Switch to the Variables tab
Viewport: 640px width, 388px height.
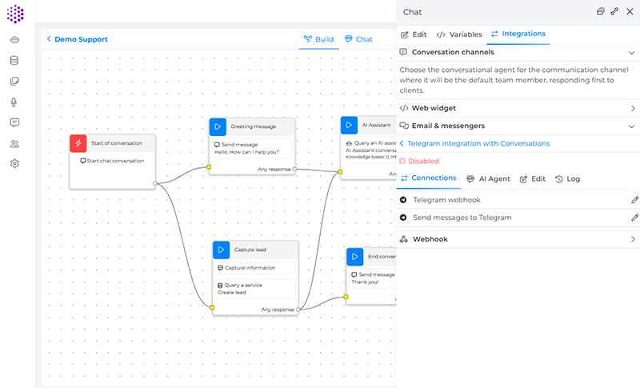coord(458,34)
